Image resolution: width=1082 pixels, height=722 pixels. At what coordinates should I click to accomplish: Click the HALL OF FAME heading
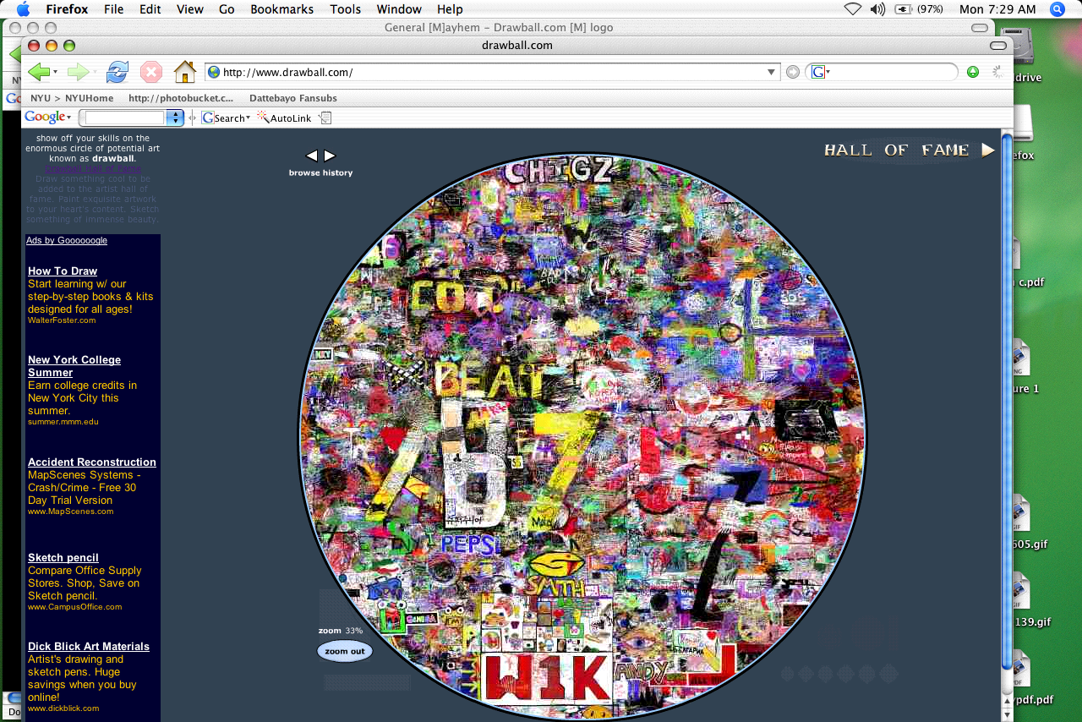[897, 150]
